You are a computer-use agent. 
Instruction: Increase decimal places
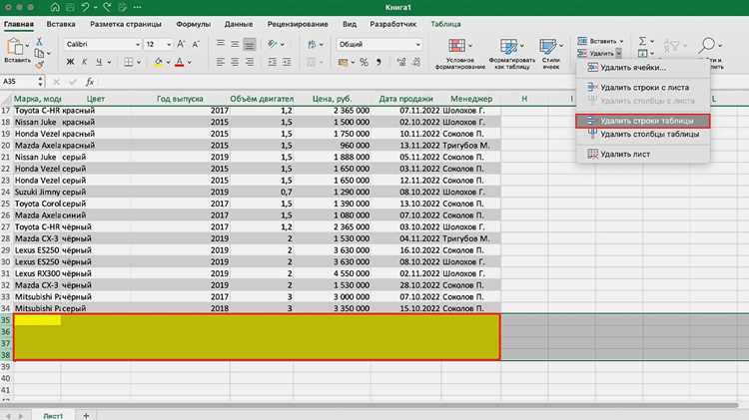401,62
